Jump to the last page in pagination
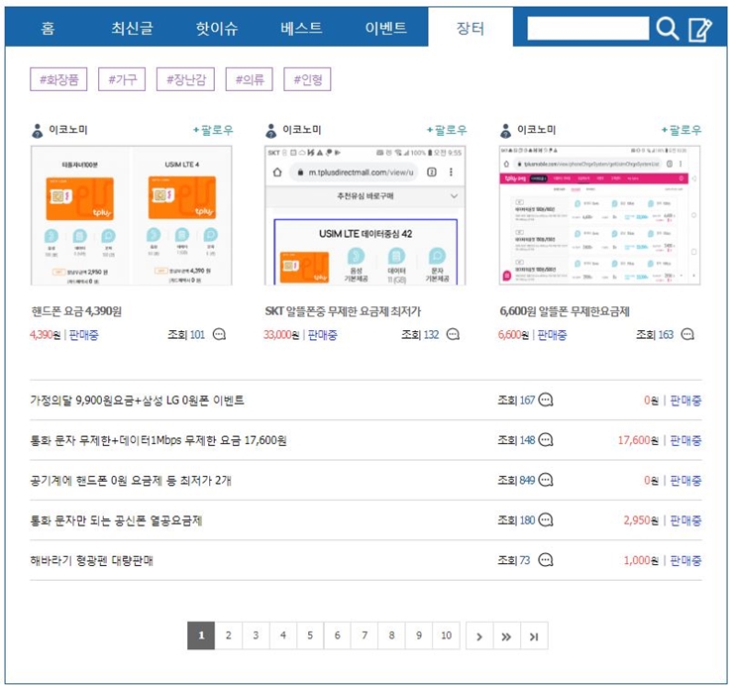This screenshot has height=687, width=733. tap(534, 636)
